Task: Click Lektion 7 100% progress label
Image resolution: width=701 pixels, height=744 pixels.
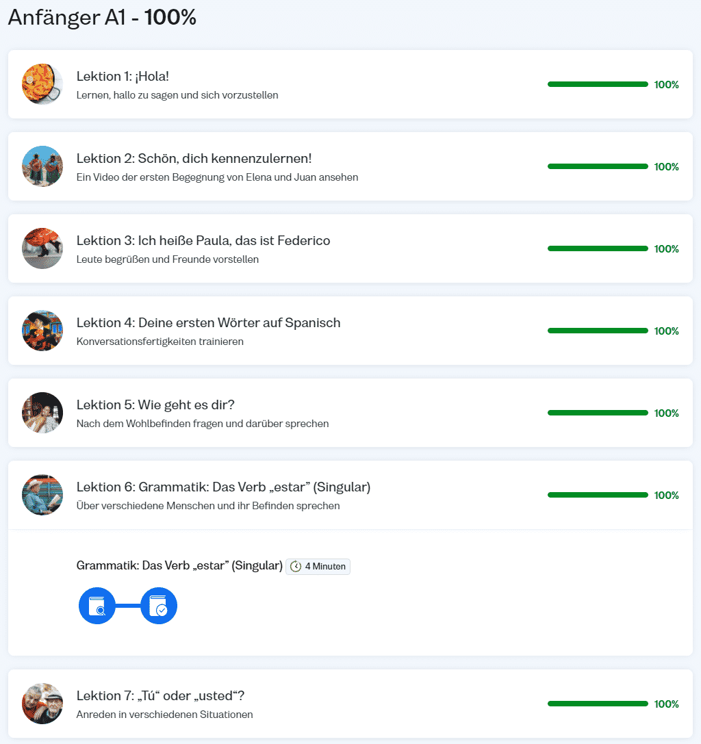Action: tap(666, 704)
